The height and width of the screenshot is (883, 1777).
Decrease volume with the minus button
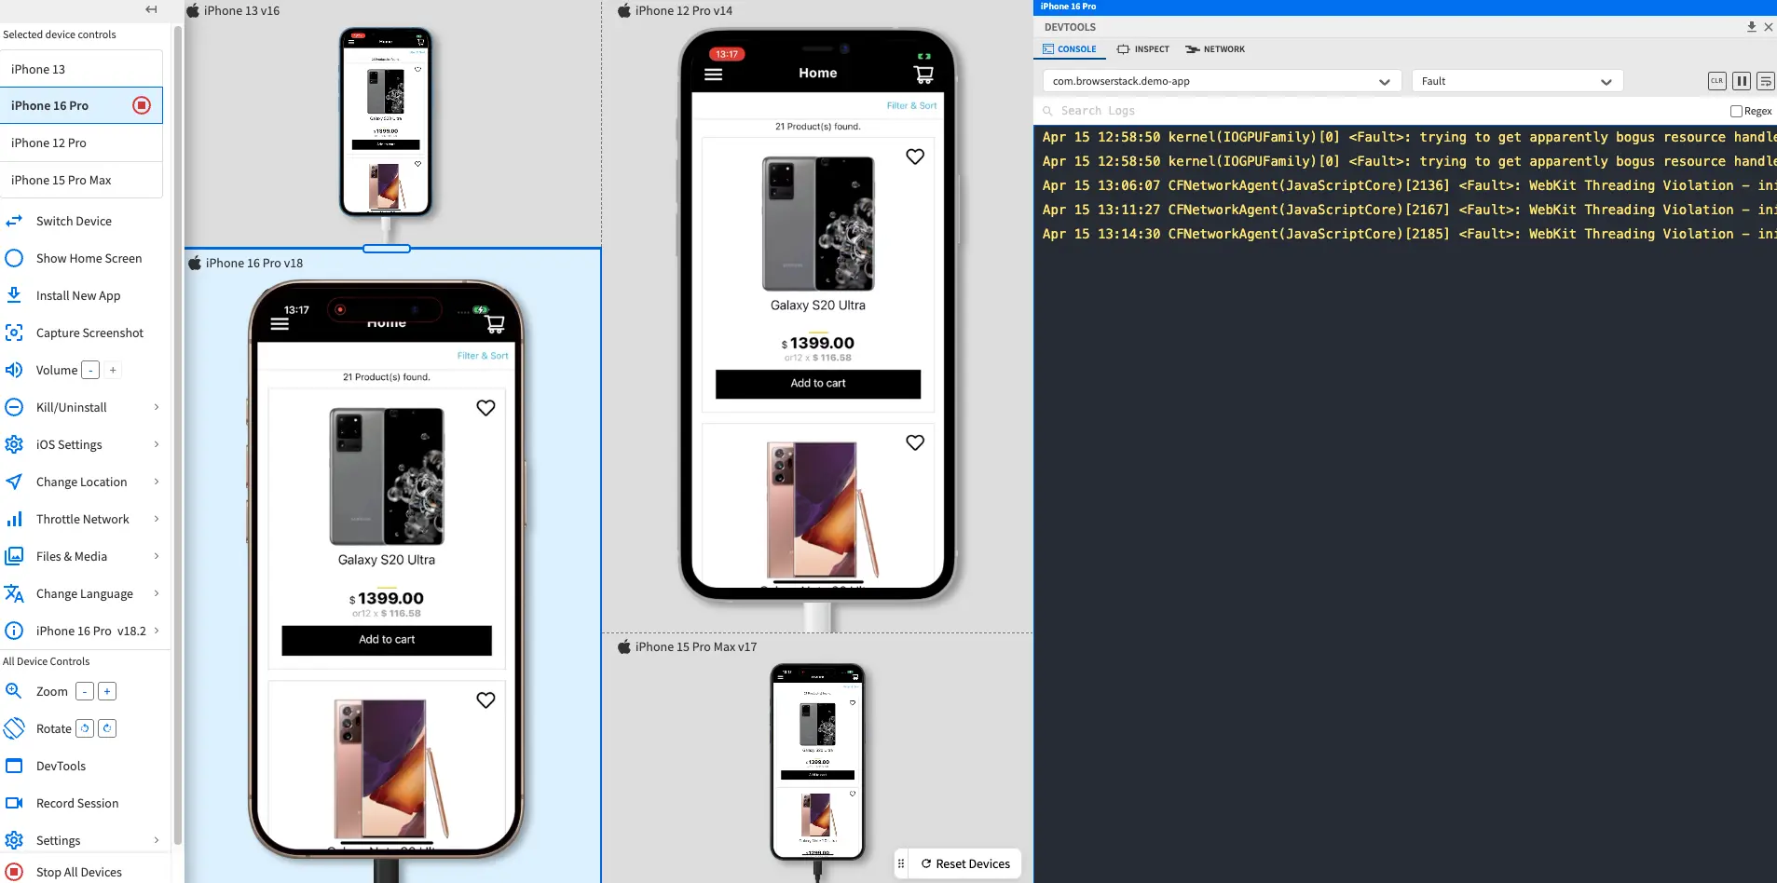click(90, 370)
